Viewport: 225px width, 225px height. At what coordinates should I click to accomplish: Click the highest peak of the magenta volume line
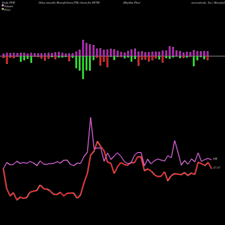pos(90,118)
